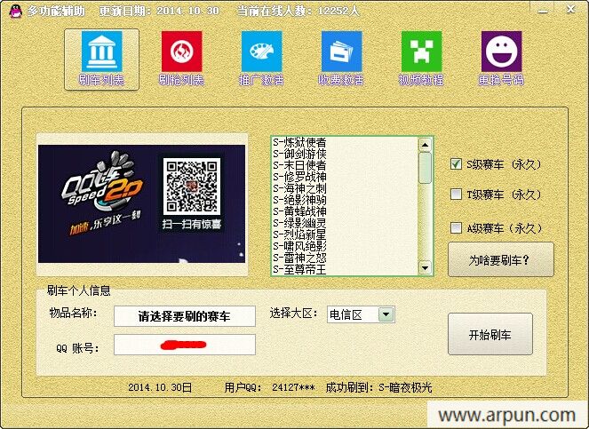Click the car list scroll up arrow
The width and height of the screenshot is (589, 429).
[425, 145]
